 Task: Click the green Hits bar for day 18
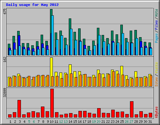click(x=89, y=48)
